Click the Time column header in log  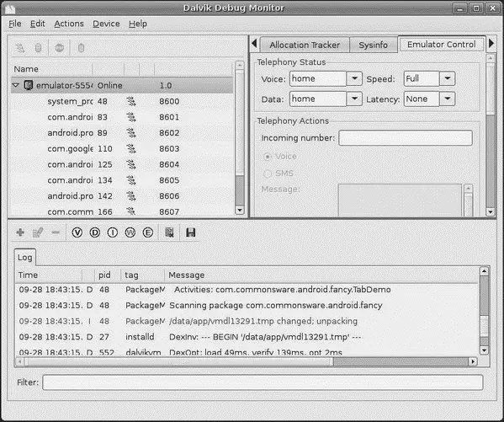point(48,275)
